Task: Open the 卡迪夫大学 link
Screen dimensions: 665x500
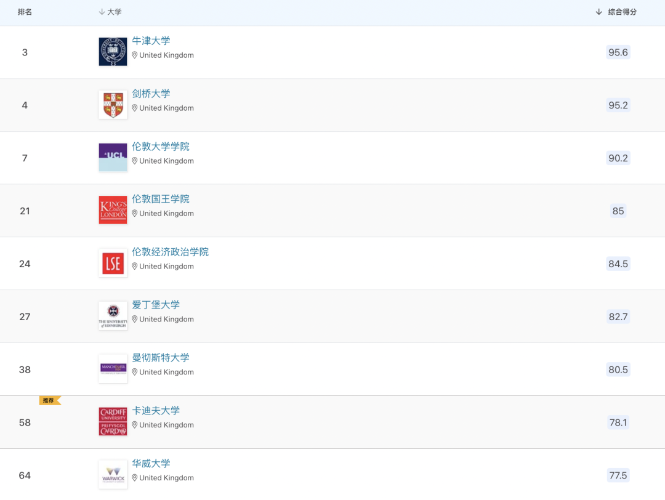Action: coord(156,411)
